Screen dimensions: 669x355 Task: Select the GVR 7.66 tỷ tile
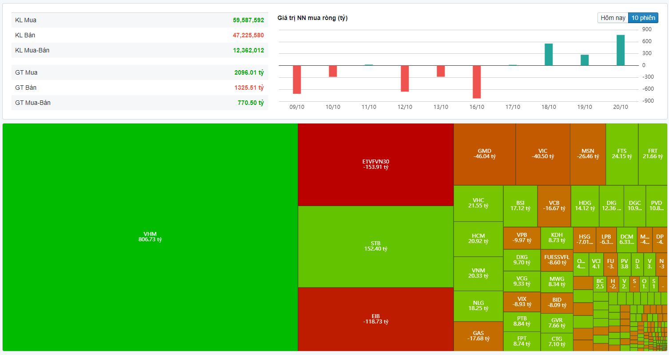click(x=557, y=323)
